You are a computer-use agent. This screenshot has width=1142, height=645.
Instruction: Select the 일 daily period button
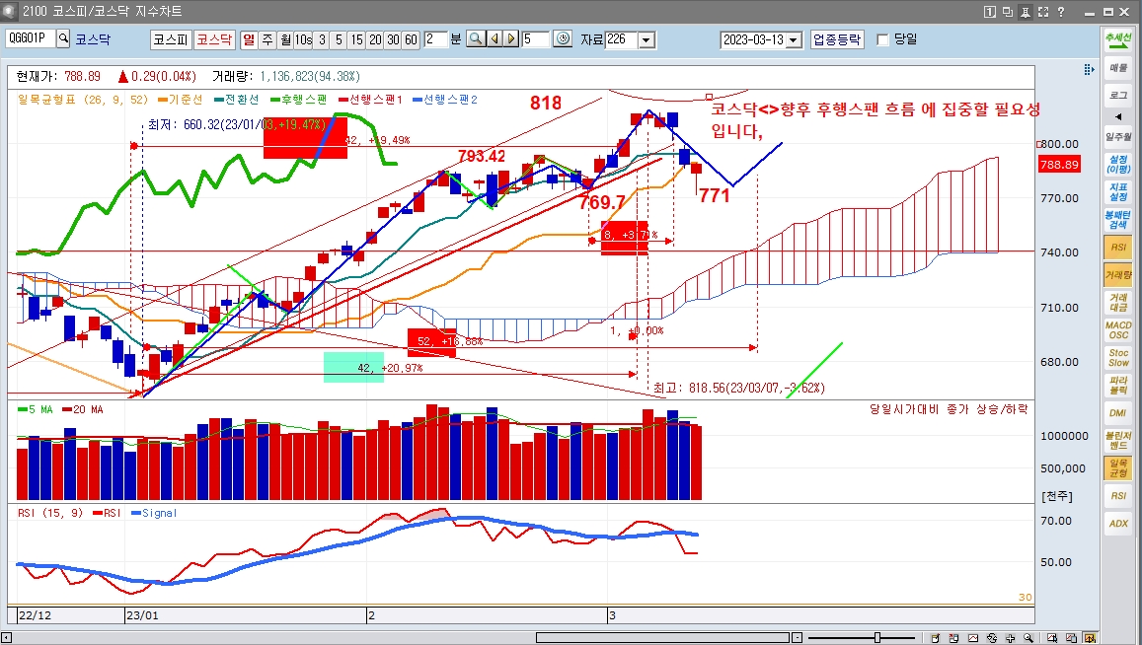(x=249, y=39)
